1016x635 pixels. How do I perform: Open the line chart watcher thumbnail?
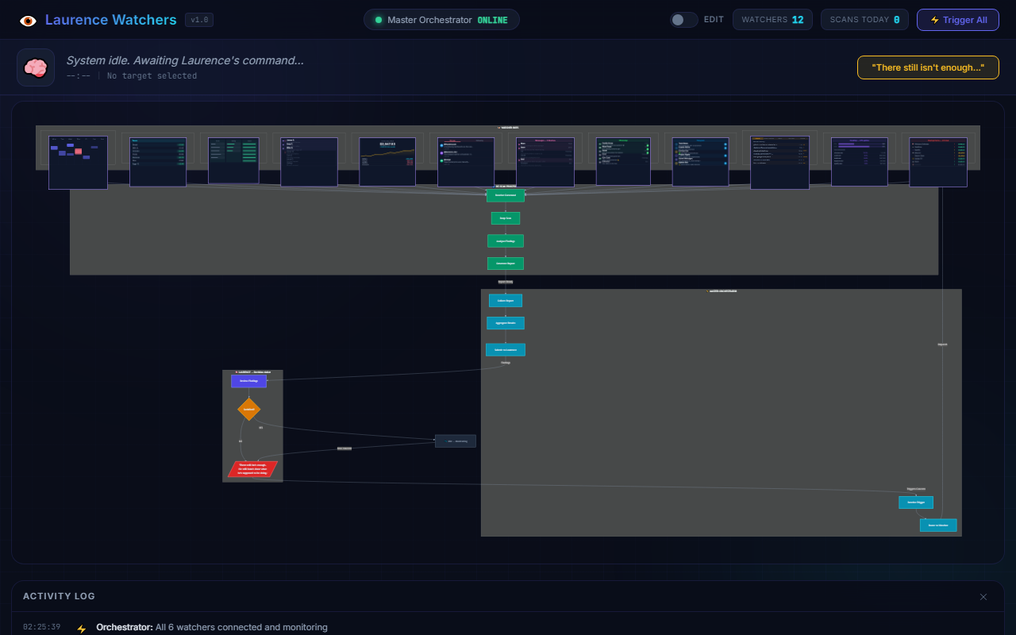tap(387, 162)
